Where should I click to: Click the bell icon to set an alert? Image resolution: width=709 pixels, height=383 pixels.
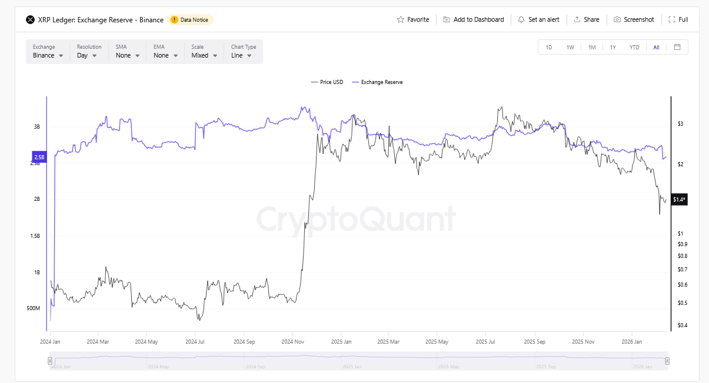tap(521, 19)
